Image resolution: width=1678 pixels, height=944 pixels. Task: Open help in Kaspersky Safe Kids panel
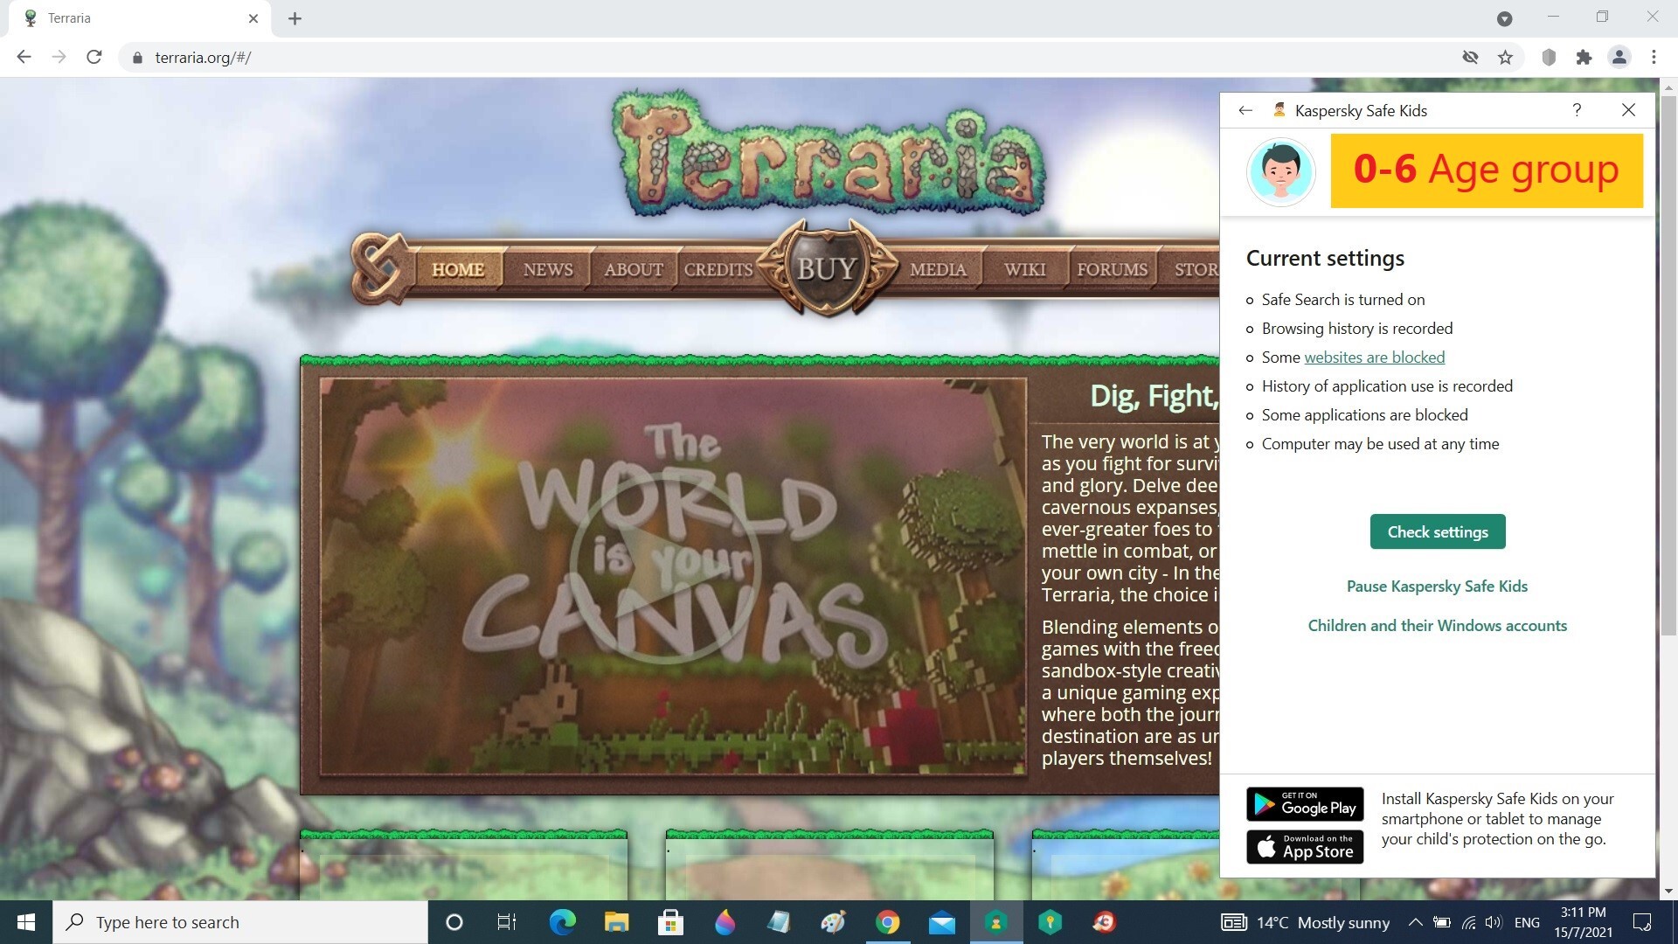pos(1577,110)
